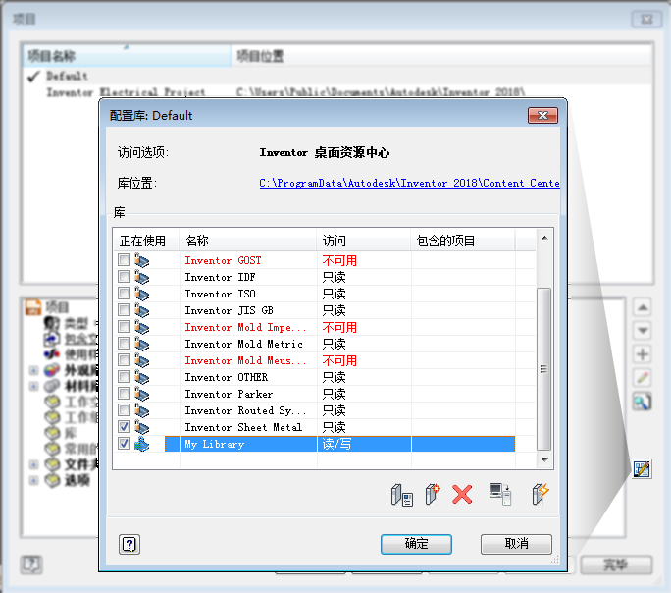The width and height of the screenshot is (671, 593).
Task: Click the 包含的项目 column header
Action: pos(463,241)
